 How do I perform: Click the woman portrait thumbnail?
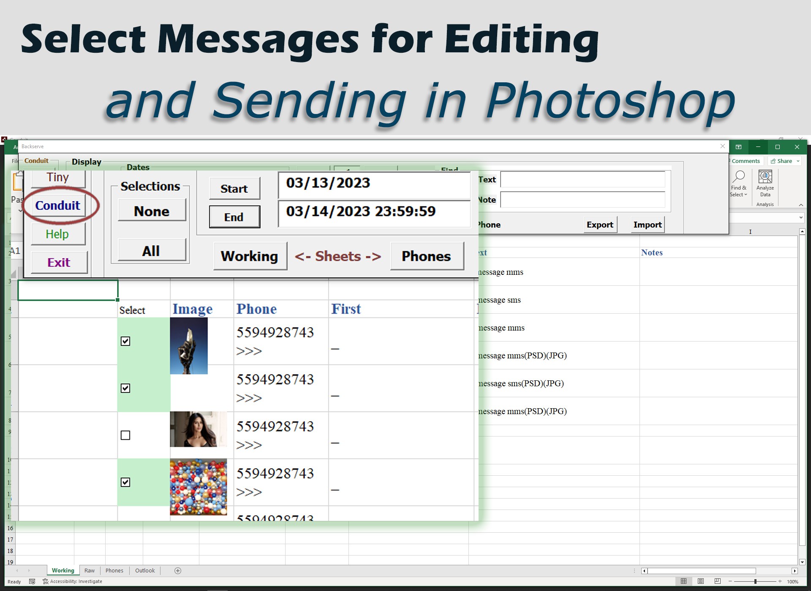coord(199,429)
